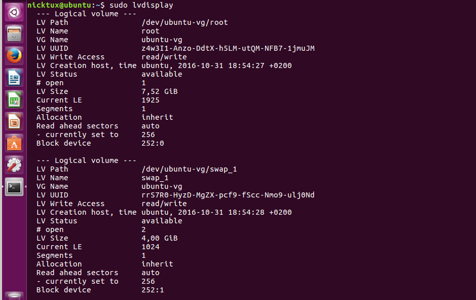Open the Trash at launcher bottom
476x300 pixels.
pyautogui.click(x=14, y=295)
